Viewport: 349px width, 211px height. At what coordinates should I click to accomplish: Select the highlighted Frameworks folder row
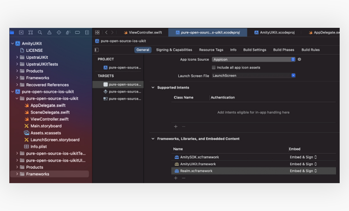(x=49, y=174)
